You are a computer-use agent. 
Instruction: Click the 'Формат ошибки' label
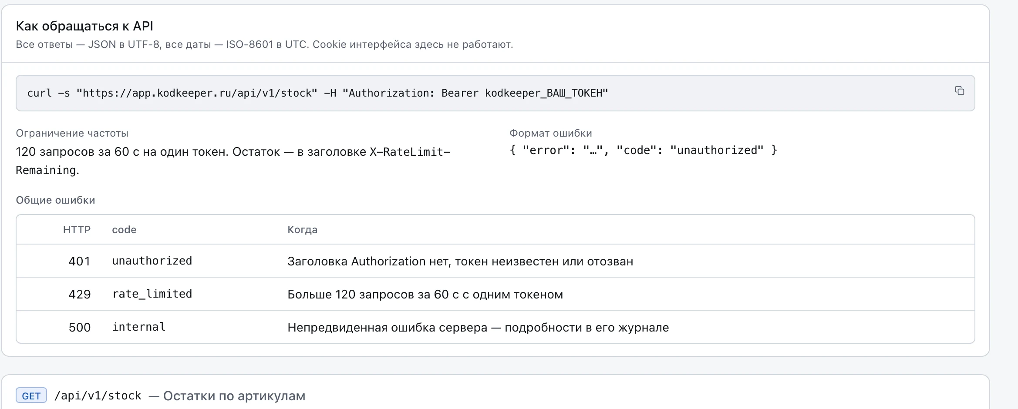pos(551,133)
